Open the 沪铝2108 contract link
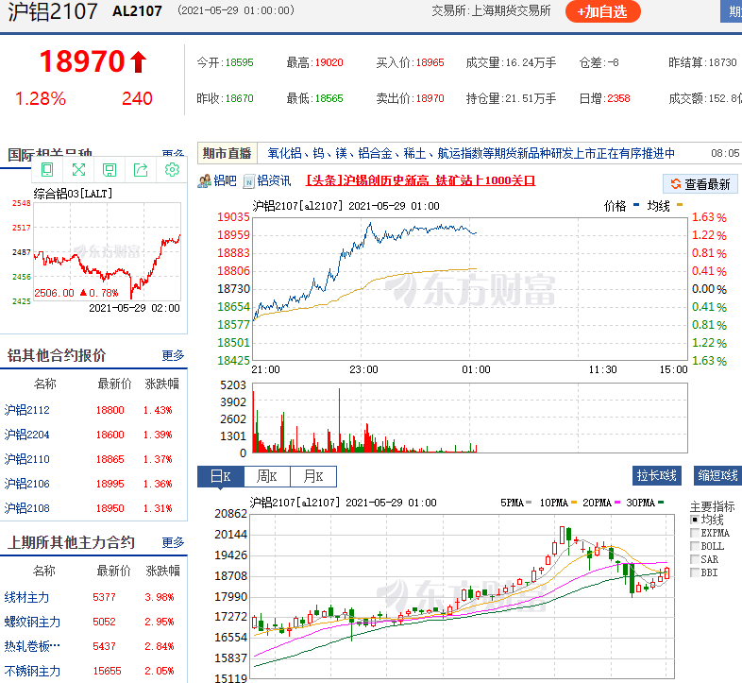Image resolution: width=742 pixels, height=683 pixels. (27, 508)
